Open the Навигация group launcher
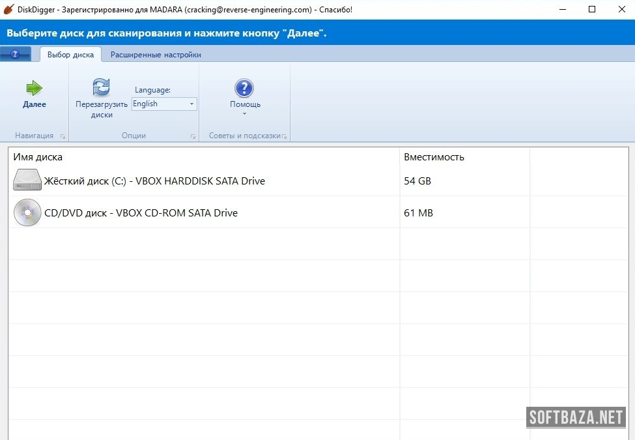Screen dimensions: 635x440 63,136
